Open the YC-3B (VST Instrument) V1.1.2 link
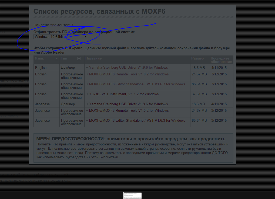 (124, 94)
